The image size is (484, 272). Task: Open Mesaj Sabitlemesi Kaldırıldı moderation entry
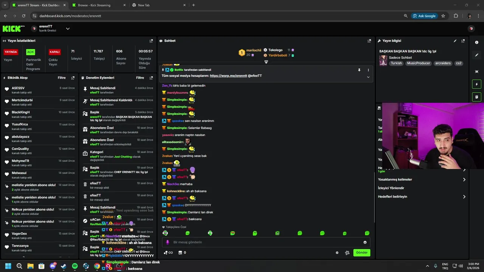coord(118,102)
